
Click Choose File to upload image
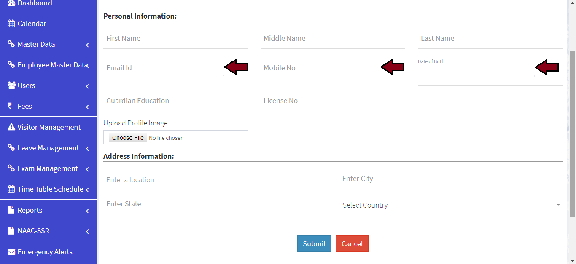128,138
